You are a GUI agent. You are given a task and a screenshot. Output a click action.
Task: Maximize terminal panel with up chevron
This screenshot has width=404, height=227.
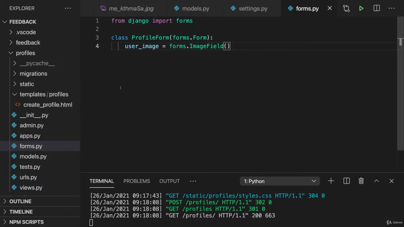[376, 181]
